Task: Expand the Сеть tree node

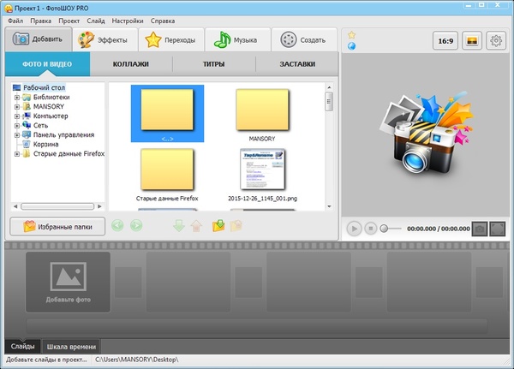Action: tap(16, 125)
